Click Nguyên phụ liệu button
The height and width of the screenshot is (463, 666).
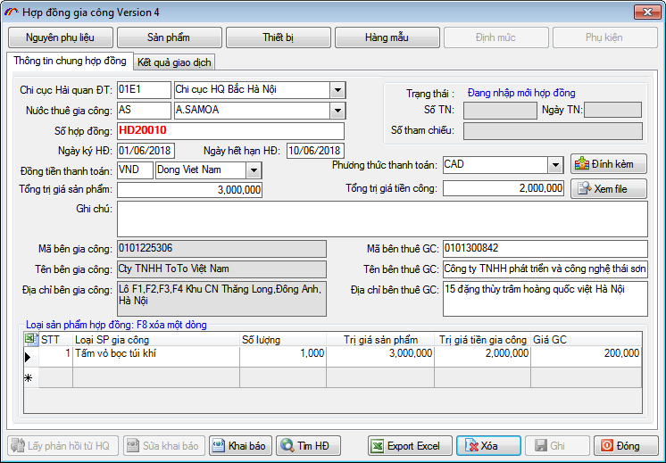pos(62,37)
